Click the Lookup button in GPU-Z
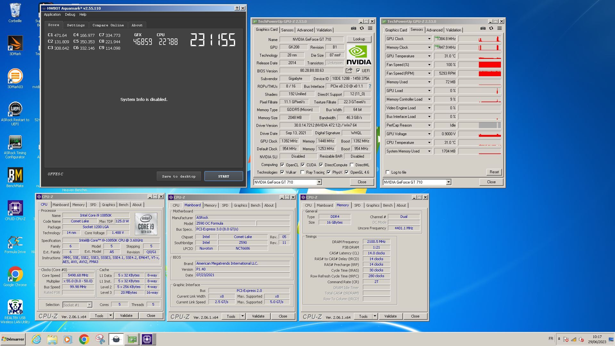Screen dimensions: 615x346 [359, 39]
